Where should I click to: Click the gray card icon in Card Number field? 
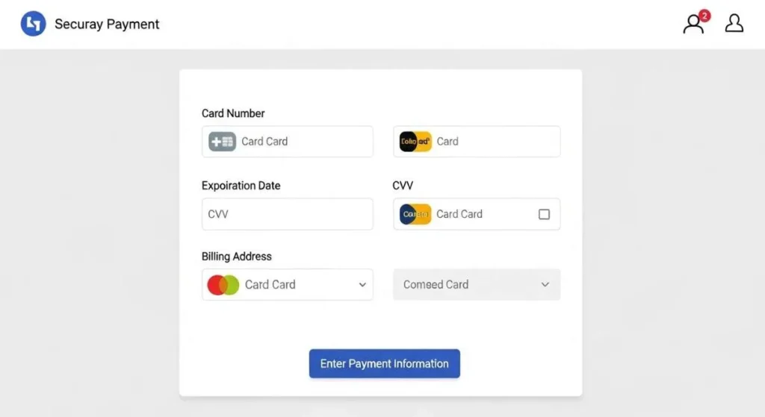[x=222, y=141]
